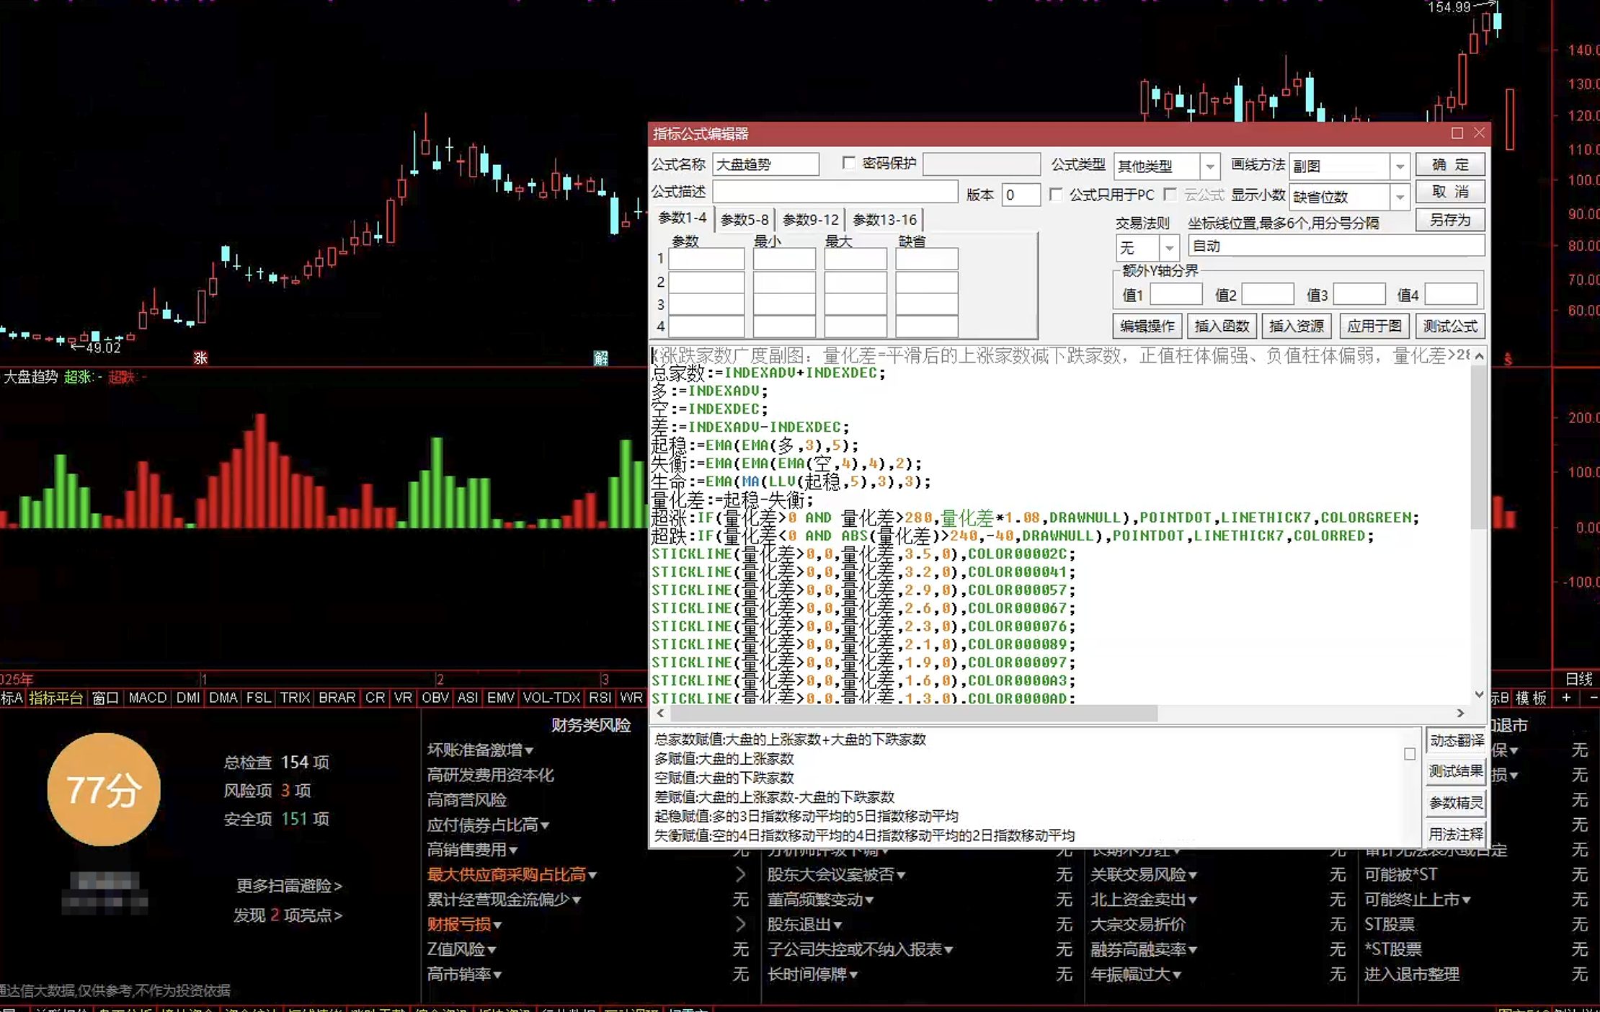Viewport: 1600px width, 1012px height.
Task: Click the 另存为 button
Action: [1449, 220]
